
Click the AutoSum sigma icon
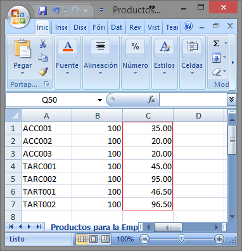pyautogui.click(x=216, y=44)
